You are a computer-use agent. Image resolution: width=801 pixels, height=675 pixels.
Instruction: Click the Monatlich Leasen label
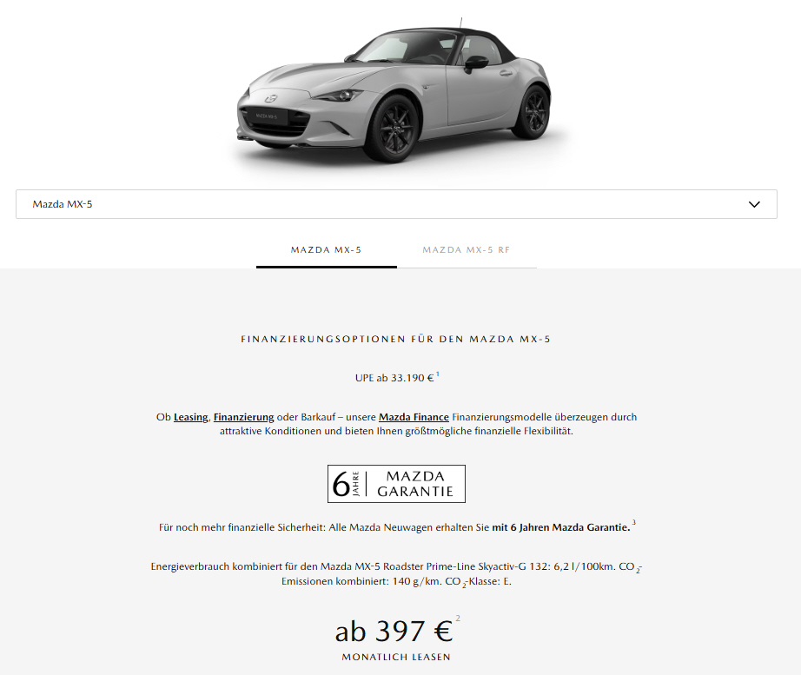(396, 657)
